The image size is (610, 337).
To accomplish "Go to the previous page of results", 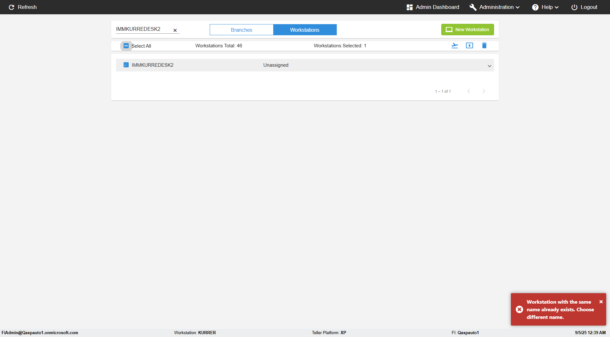I will [x=469, y=91].
